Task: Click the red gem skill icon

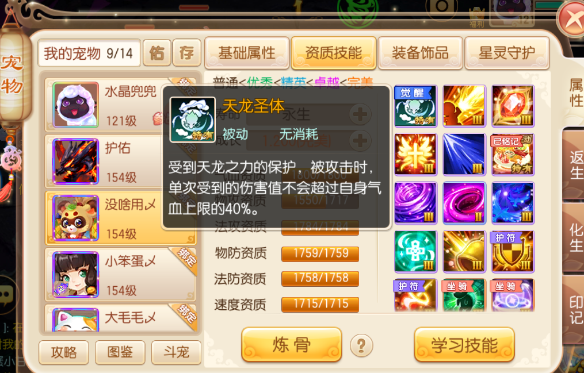Action: tap(513, 106)
